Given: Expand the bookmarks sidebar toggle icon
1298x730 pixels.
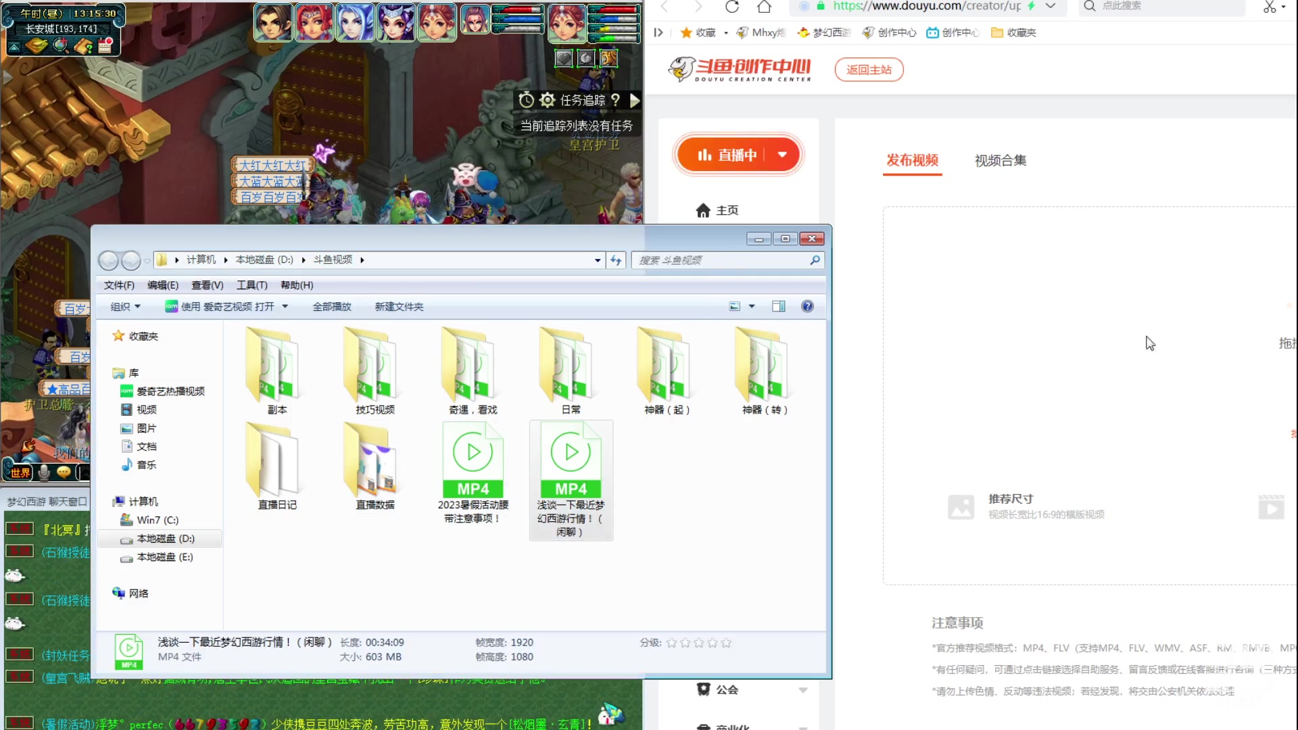Looking at the screenshot, I should (x=658, y=32).
